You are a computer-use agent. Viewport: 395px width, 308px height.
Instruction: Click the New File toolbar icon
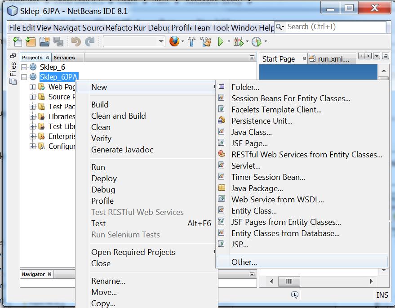[17, 41]
